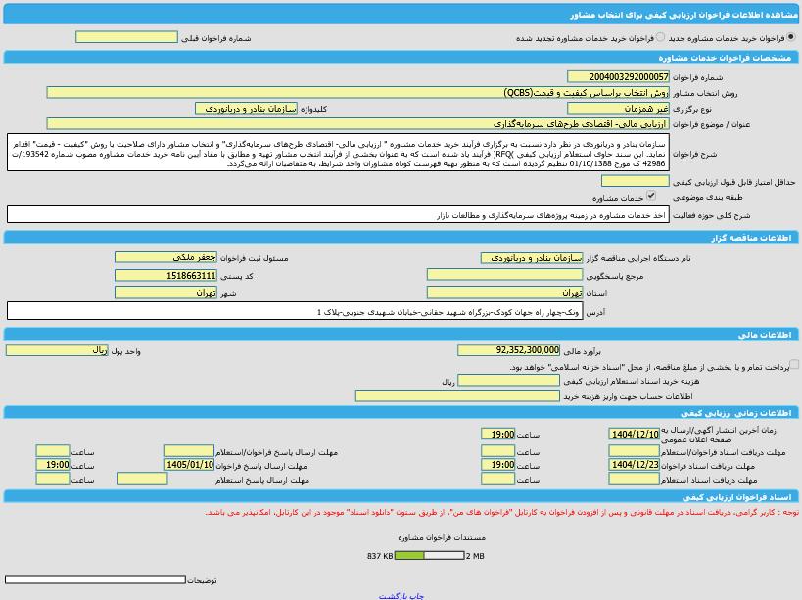Click the جعفر ملکی registrar name field
Screen dimensions: 802x600
tap(165, 257)
